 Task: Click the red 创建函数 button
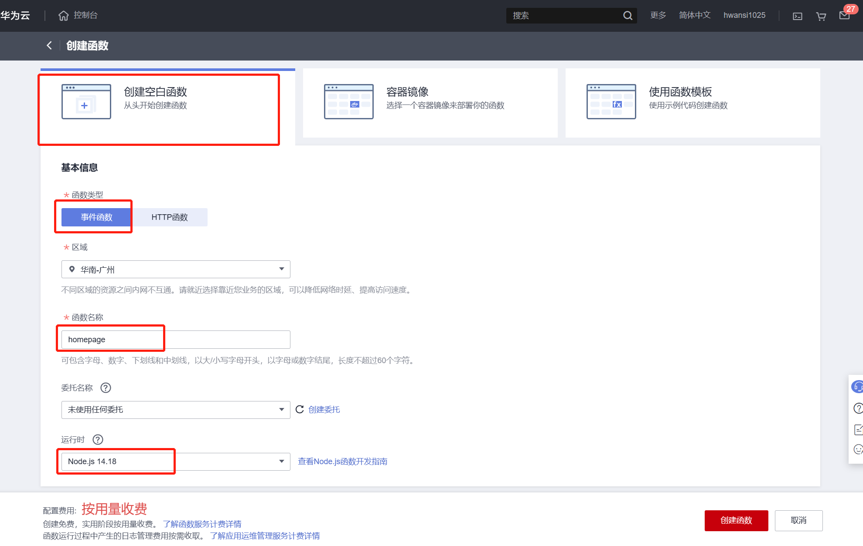(x=736, y=520)
